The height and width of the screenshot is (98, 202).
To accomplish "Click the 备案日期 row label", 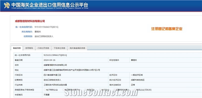I will point(18,60).
